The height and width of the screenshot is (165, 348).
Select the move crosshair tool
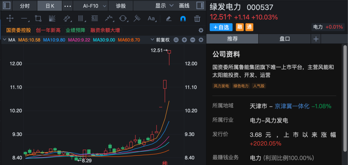point(10,19)
